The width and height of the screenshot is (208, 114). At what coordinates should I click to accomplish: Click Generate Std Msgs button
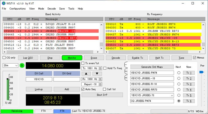click(152, 67)
